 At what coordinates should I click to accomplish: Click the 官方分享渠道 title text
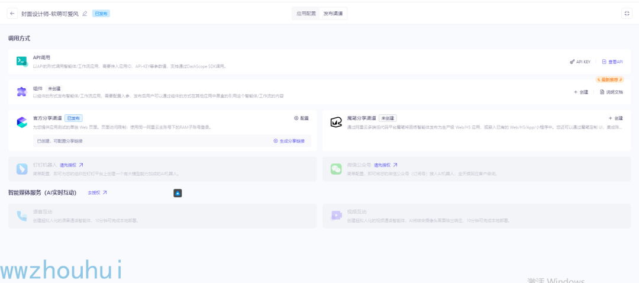pos(47,118)
